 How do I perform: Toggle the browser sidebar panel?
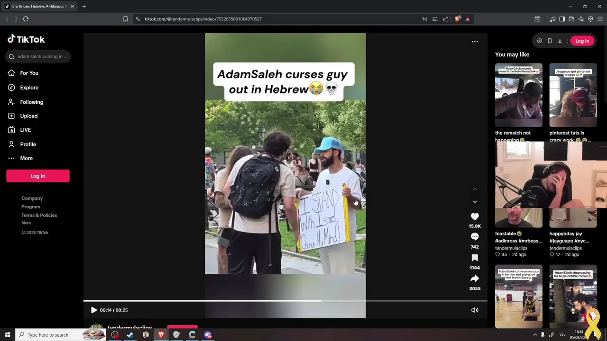click(x=562, y=19)
